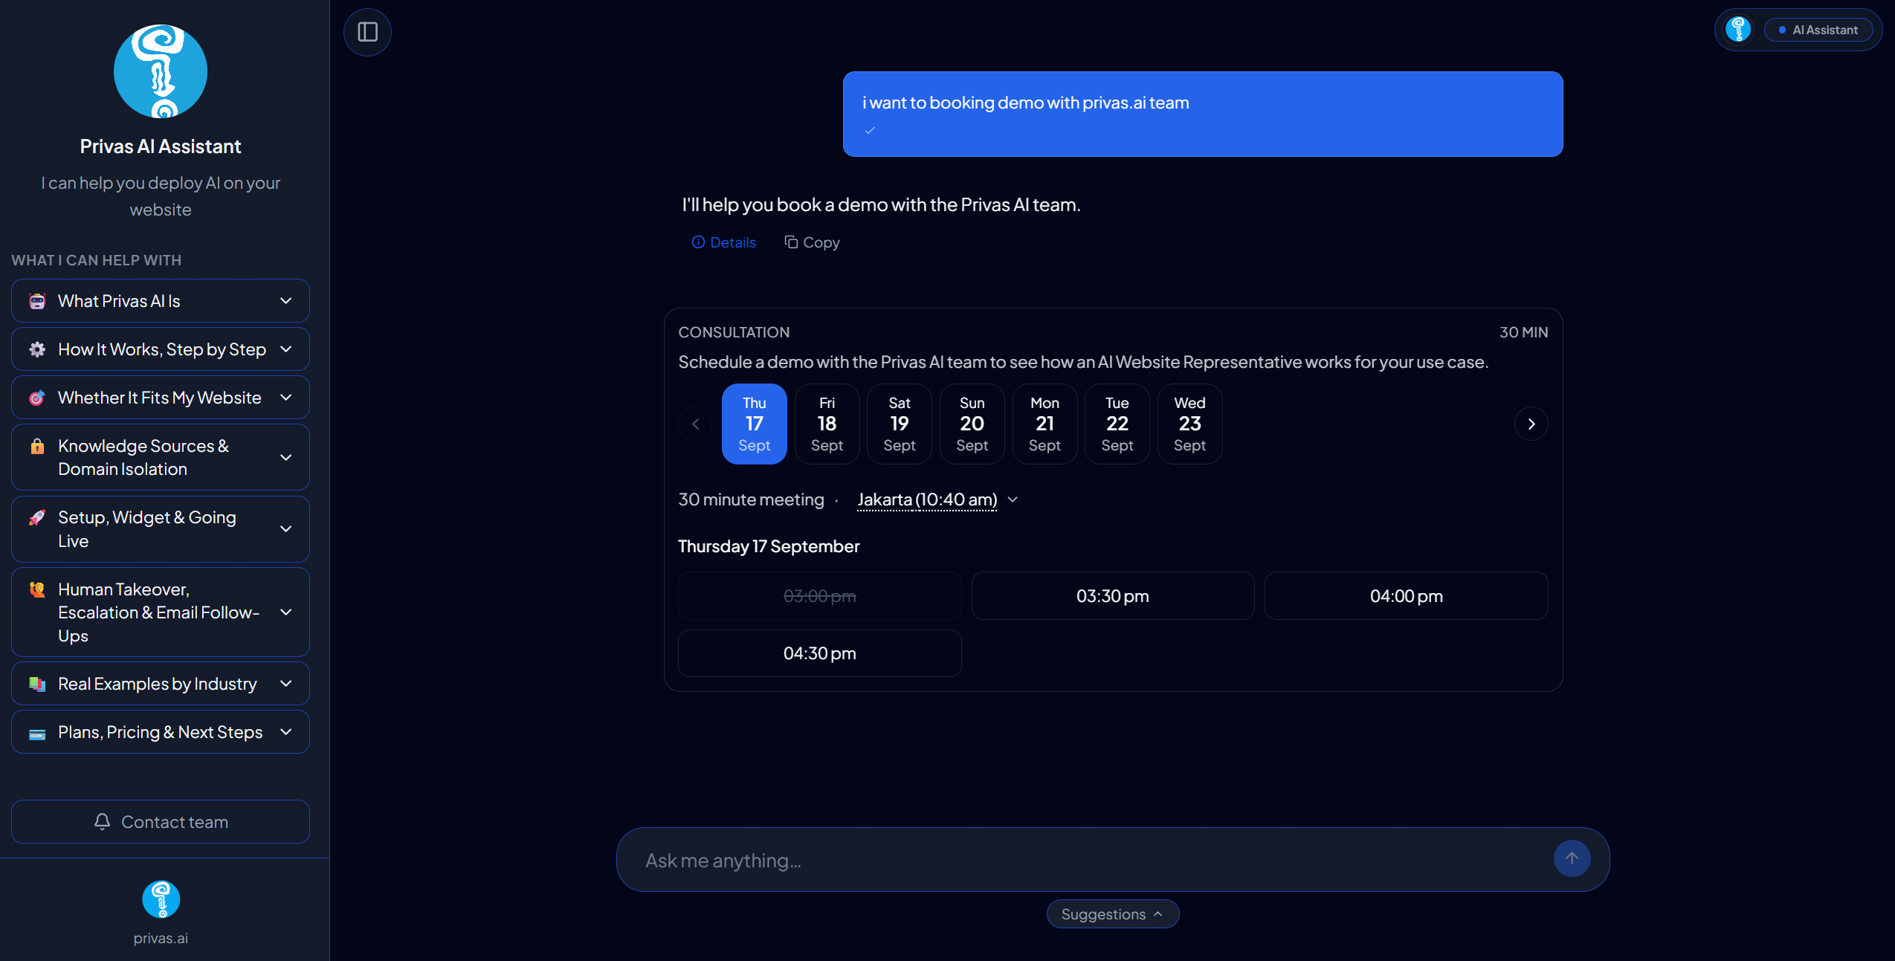
Task: Open message Details link
Action: click(723, 242)
